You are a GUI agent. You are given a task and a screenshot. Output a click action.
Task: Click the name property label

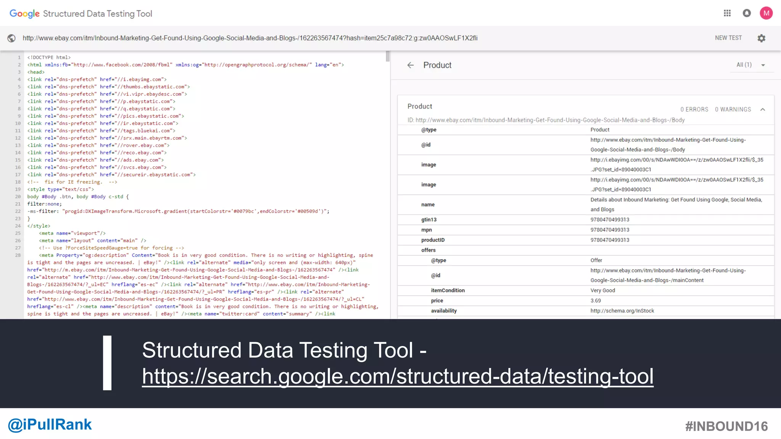coord(428,205)
